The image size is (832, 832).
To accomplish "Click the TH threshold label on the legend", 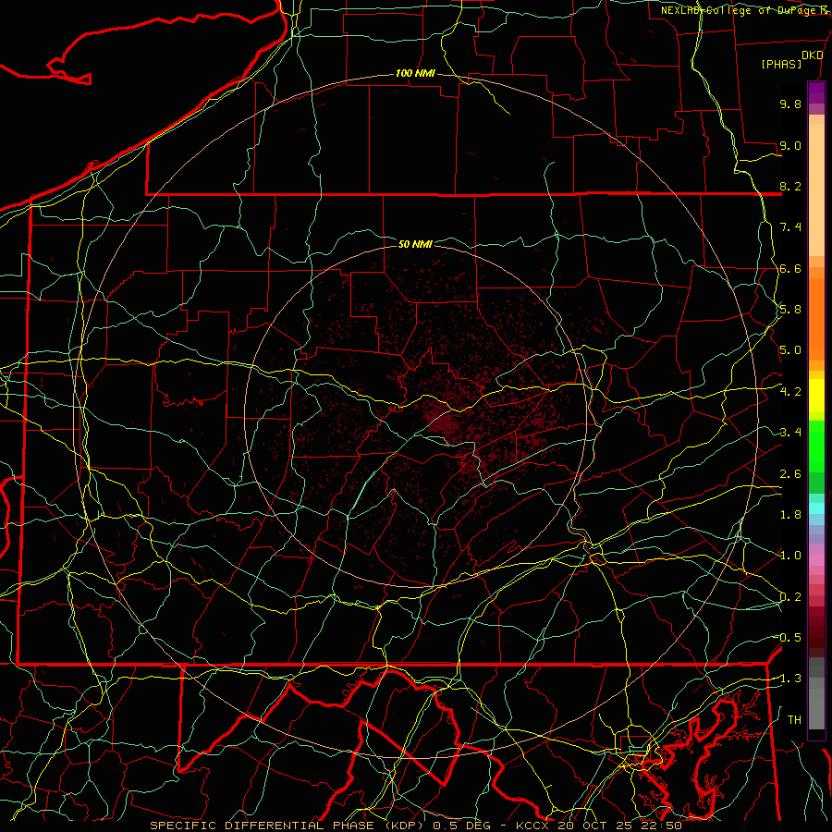I will pos(794,720).
